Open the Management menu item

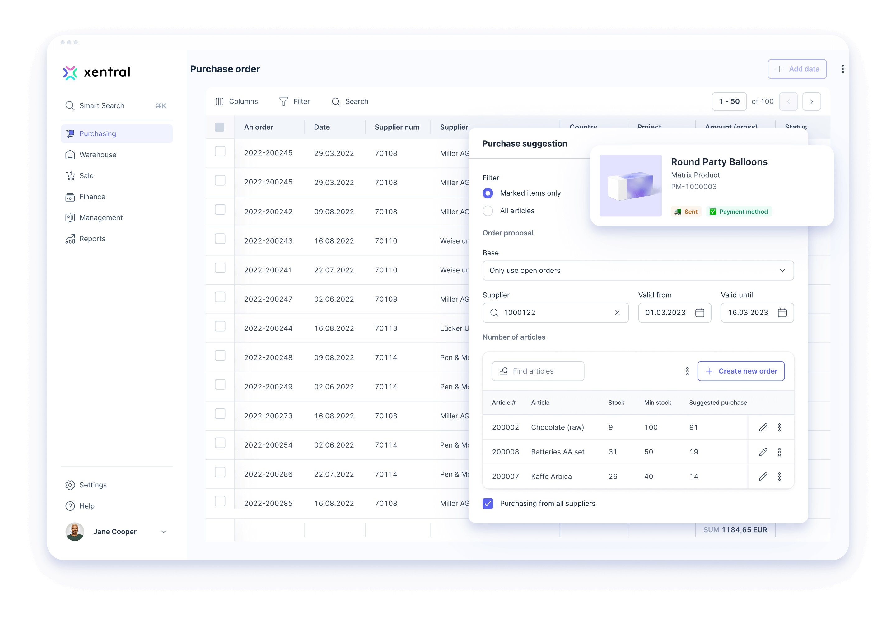(x=117, y=217)
